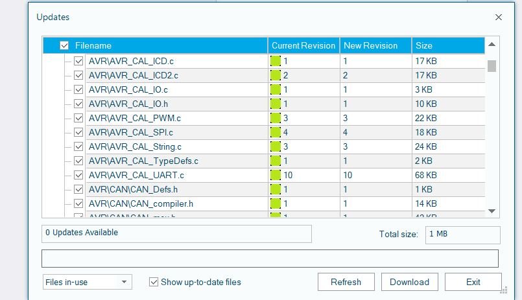Click the '0 Updates Available' status box
Viewport: 522px width, 300px height.
click(176, 234)
